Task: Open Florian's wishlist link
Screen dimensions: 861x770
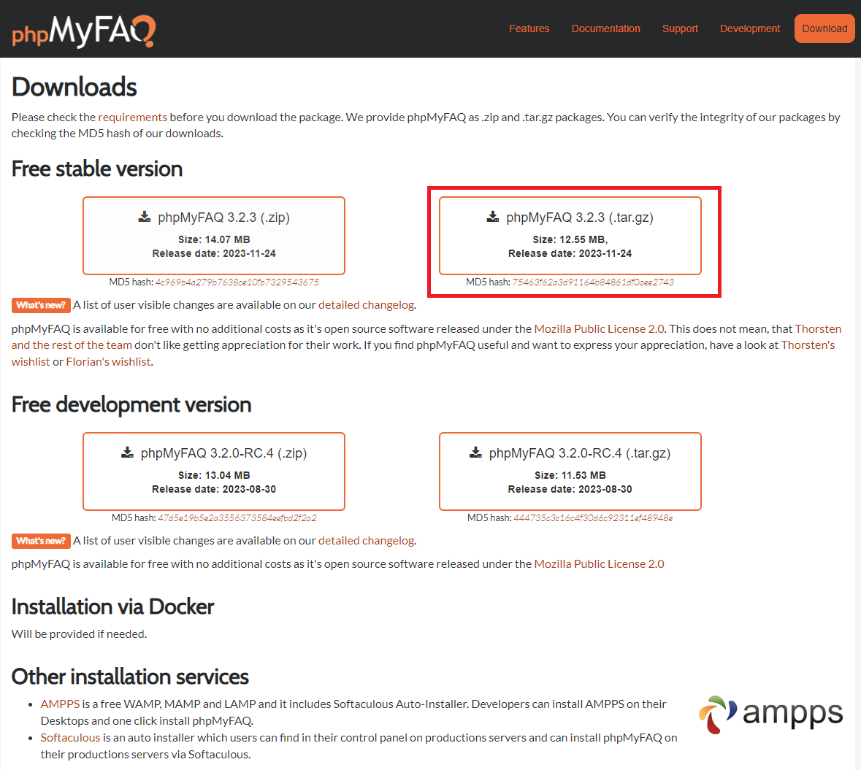Action: (x=108, y=362)
